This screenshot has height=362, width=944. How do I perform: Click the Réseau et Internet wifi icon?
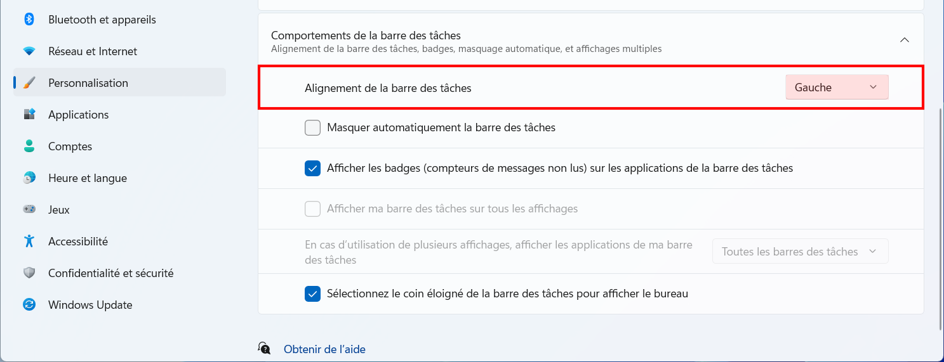[29, 51]
